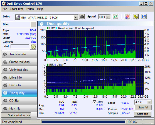Toggle the Jitter checkbox
This screenshot has height=125, width=155.
[94, 102]
